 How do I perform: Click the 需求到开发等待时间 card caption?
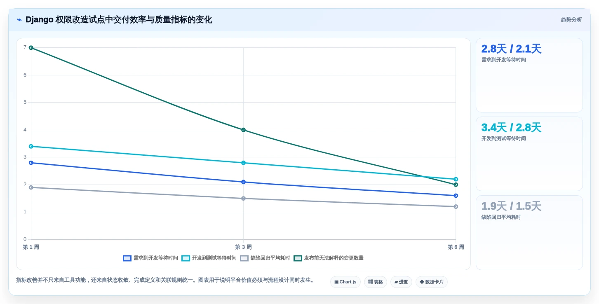[504, 60]
